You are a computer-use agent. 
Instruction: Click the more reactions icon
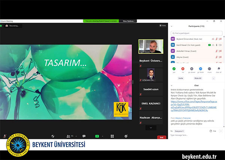[210, 69]
